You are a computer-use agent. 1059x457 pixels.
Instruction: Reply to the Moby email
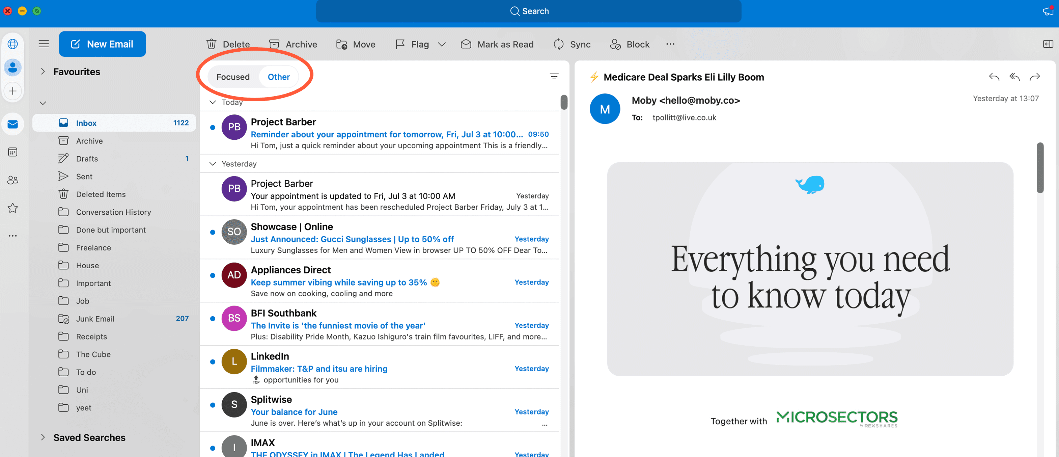tap(994, 77)
